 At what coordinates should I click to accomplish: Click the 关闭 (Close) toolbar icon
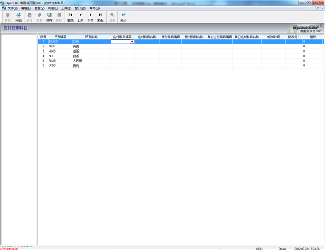tap(123, 17)
